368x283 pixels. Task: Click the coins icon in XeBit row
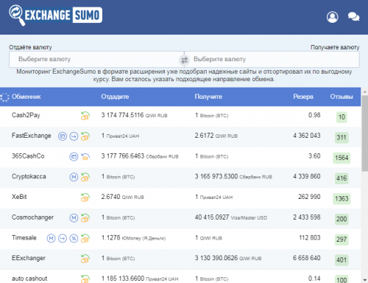click(x=85, y=198)
